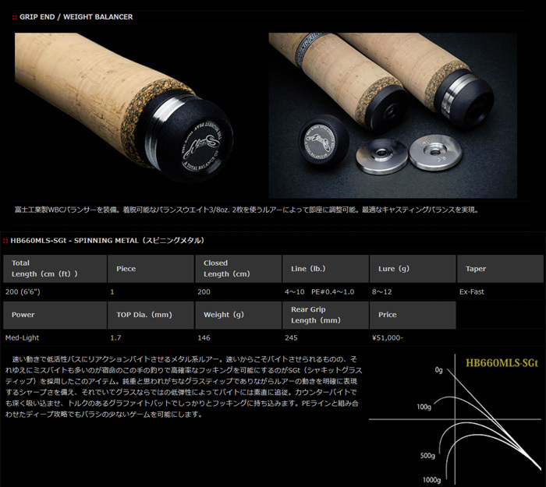Click the Taper header cell
546x487 pixels.
point(501,269)
